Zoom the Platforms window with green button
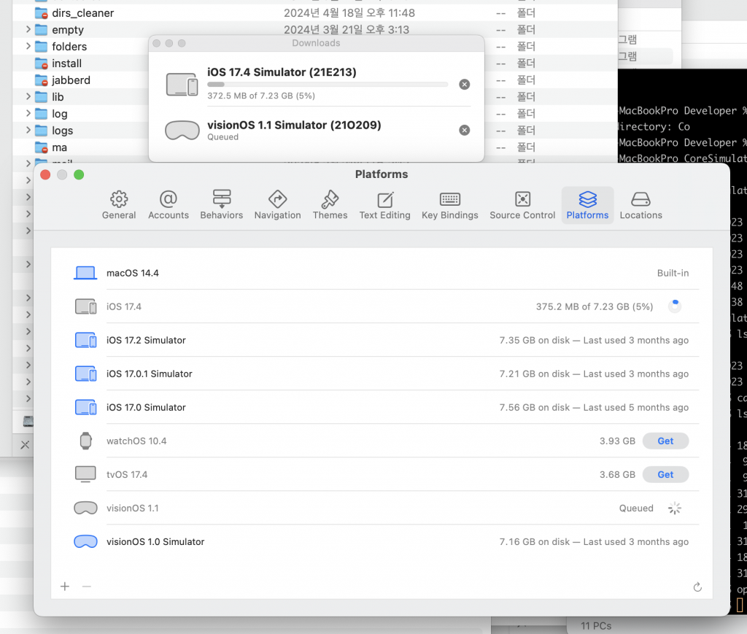 (79, 175)
